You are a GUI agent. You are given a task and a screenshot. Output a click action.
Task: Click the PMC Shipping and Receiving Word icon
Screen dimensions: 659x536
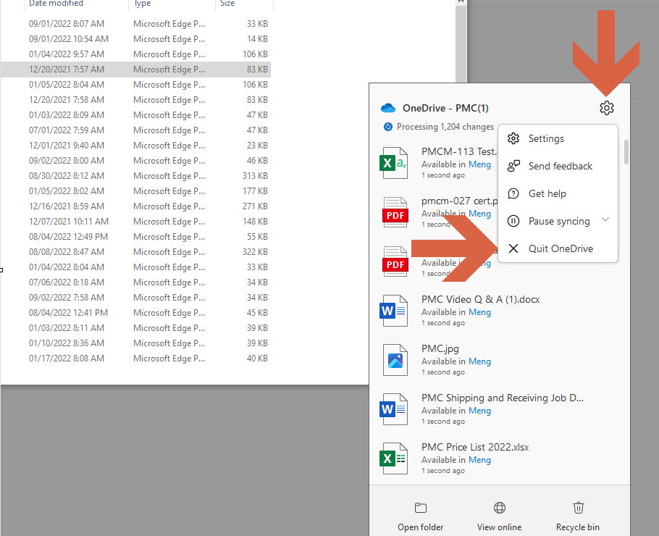tap(394, 409)
